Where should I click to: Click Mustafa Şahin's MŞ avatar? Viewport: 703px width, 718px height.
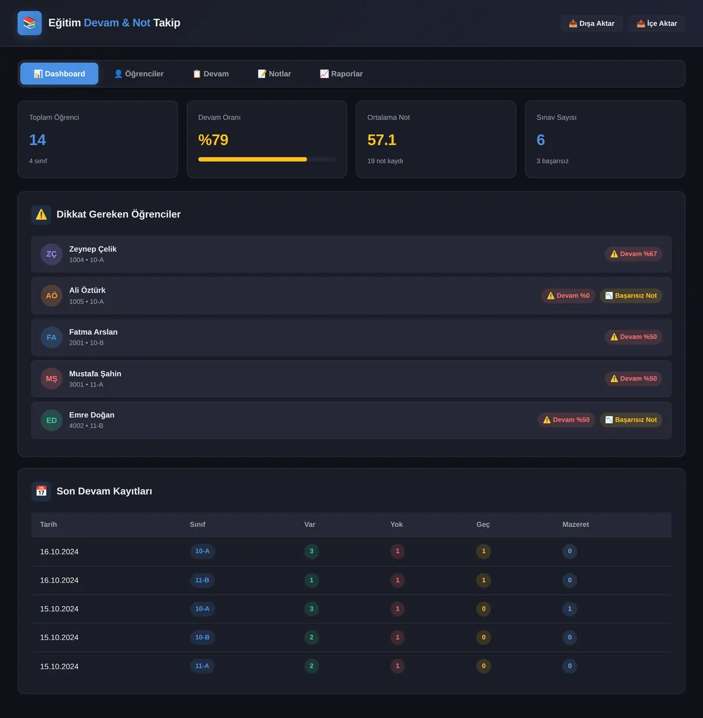click(52, 379)
